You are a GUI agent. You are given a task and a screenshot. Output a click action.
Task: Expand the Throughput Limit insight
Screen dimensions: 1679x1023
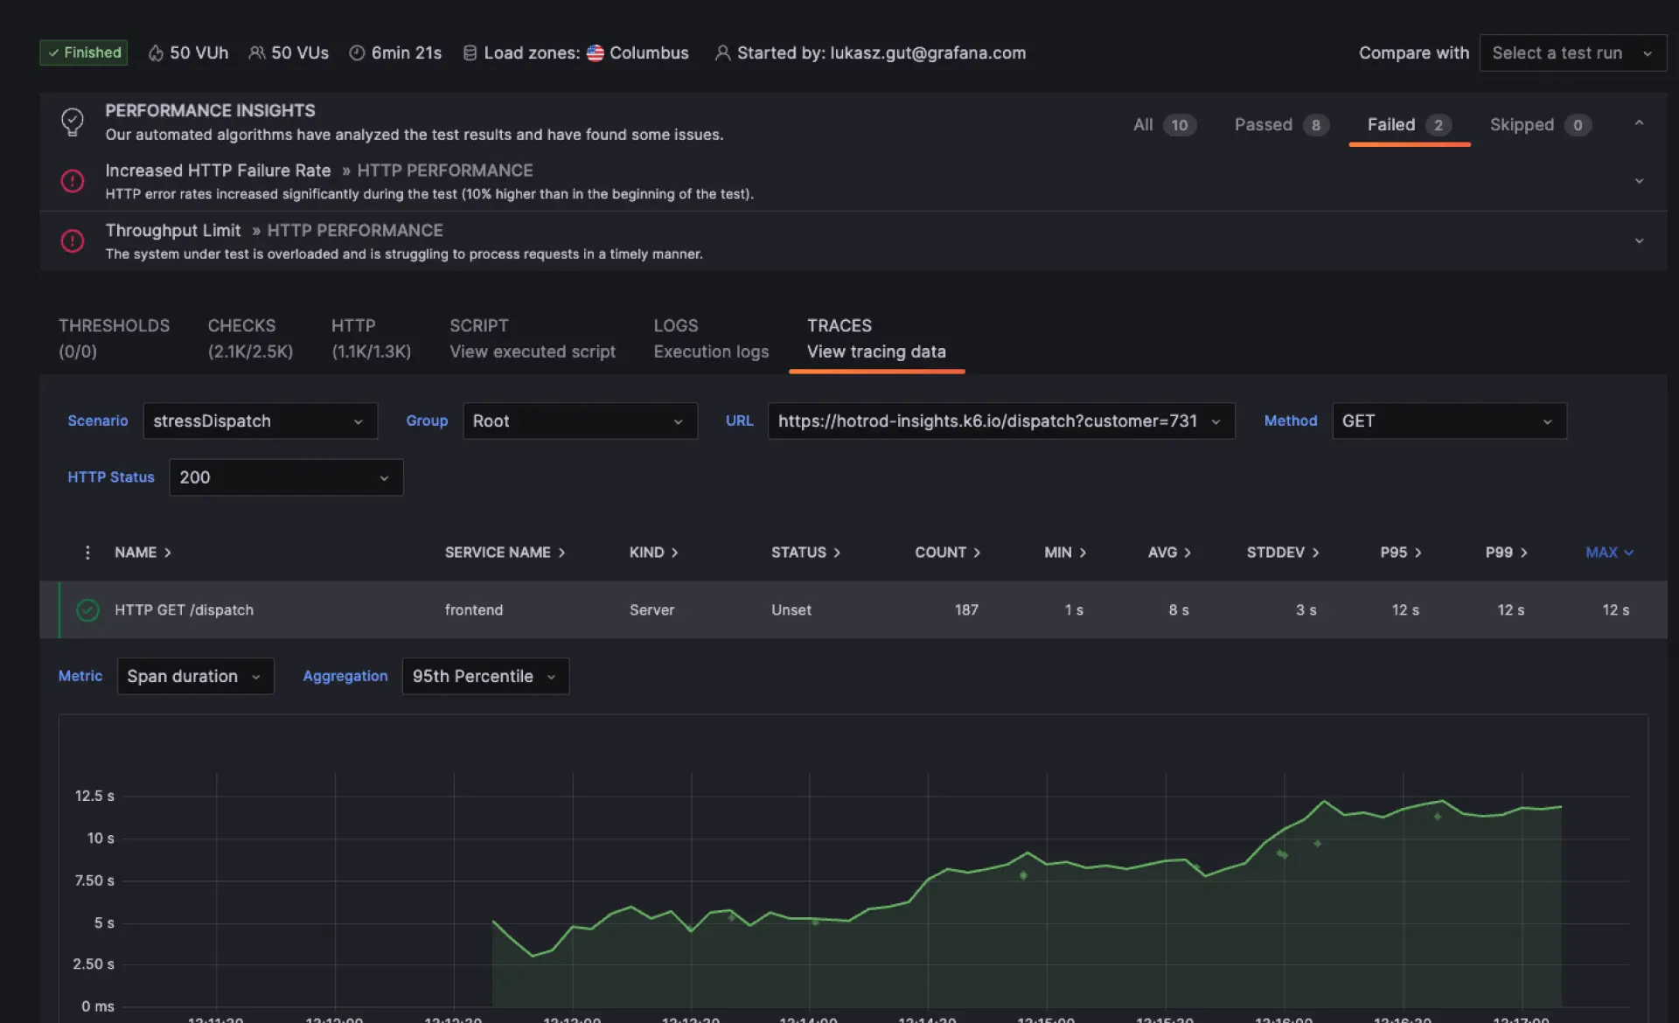1639,240
